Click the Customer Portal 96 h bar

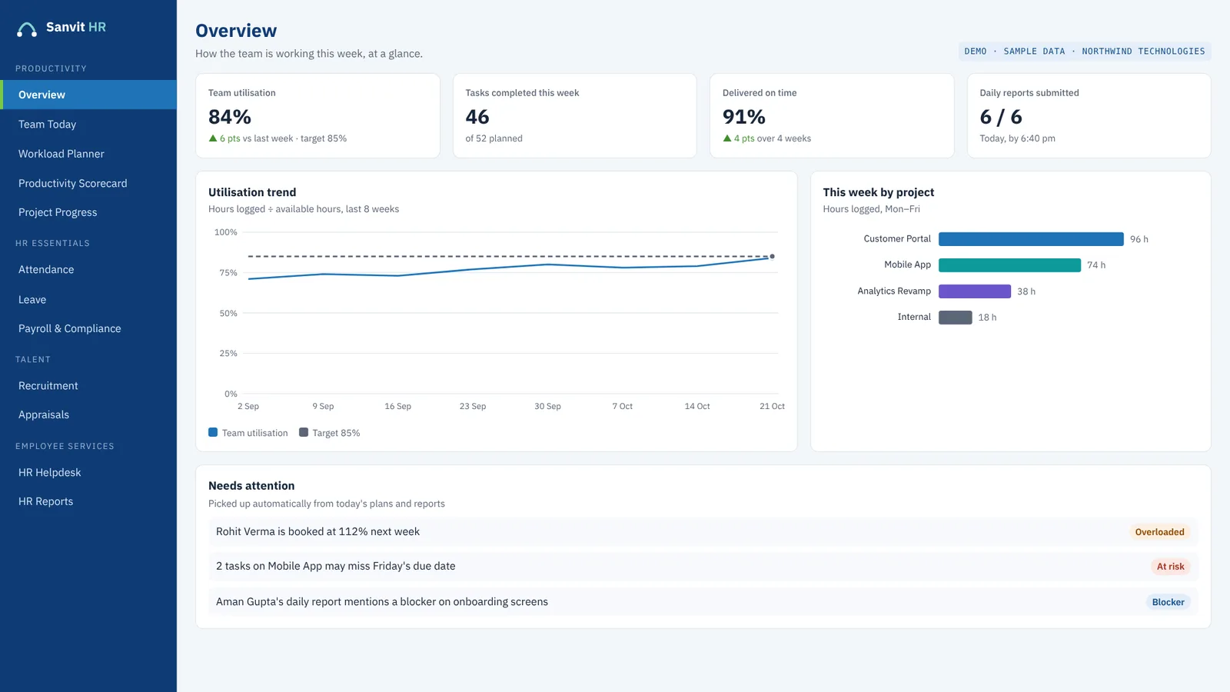[x=1031, y=239]
